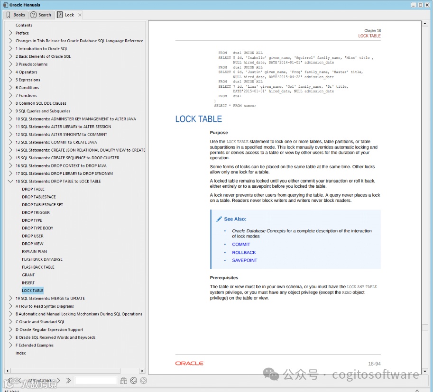Follow the COMMIT link
433x392 pixels.
(x=241, y=244)
